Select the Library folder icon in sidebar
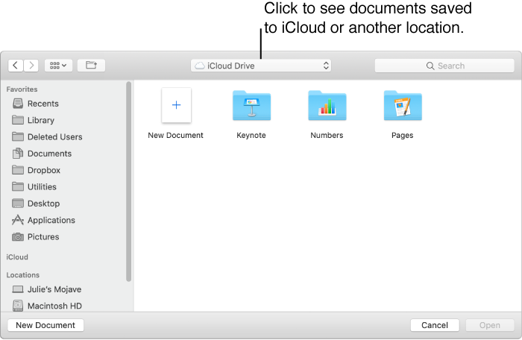The image size is (522, 340). click(18, 120)
